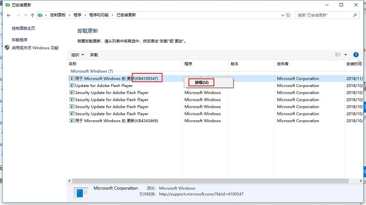Change the view with view icon
The height and width of the screenshot is (205, 366).
point(338,55)
